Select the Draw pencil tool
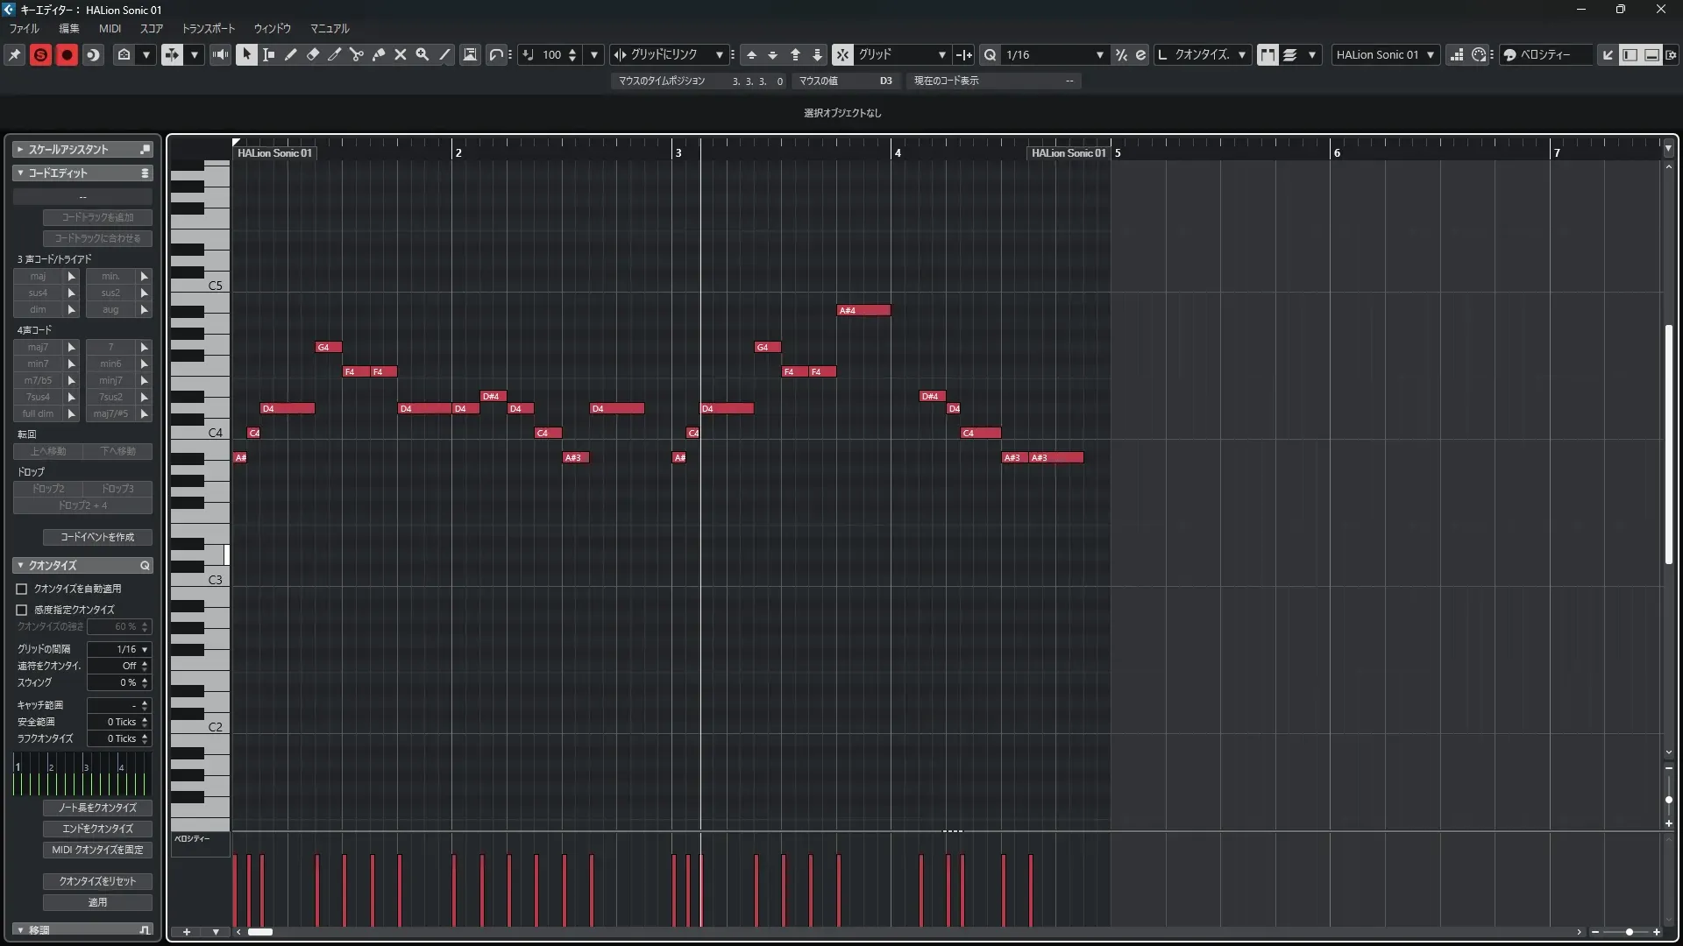This screenshot has height=946, width=1683. tap(290, 54)
